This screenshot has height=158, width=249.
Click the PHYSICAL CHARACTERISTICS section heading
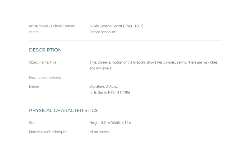coord(63,110)
